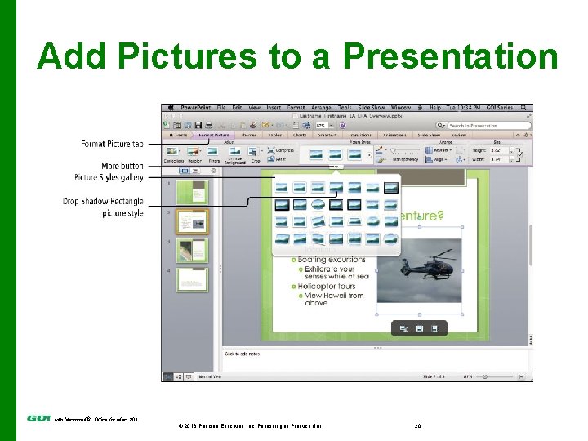The image size is (588, 441).
Task: Open the Slide Show menu in menu bar
Action: click(372, 108)
